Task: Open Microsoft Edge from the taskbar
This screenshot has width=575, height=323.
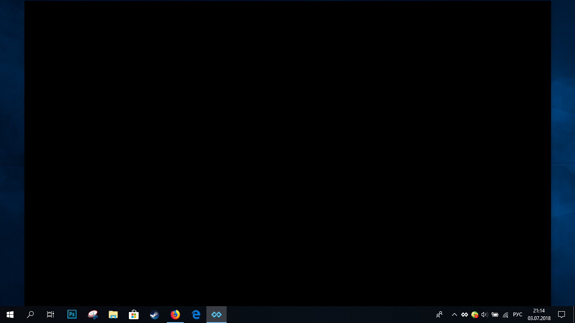Action: point(196,315)
